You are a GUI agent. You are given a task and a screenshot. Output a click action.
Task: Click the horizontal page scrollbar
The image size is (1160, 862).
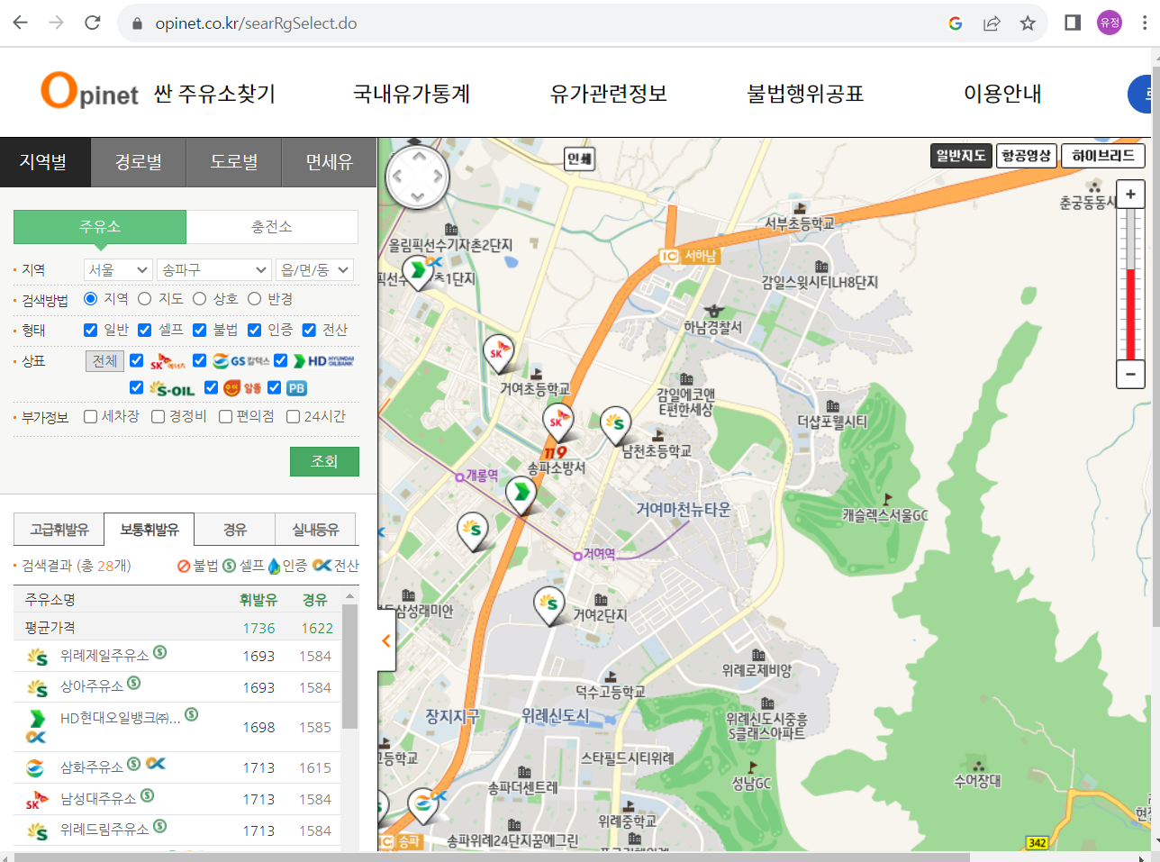tap(492, 857)
